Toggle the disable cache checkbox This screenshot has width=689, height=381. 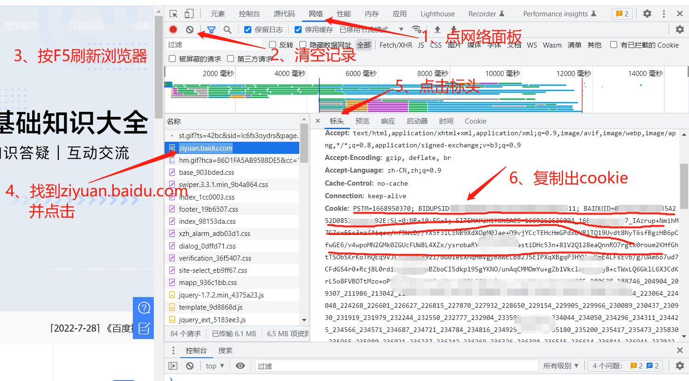point(298,29)
